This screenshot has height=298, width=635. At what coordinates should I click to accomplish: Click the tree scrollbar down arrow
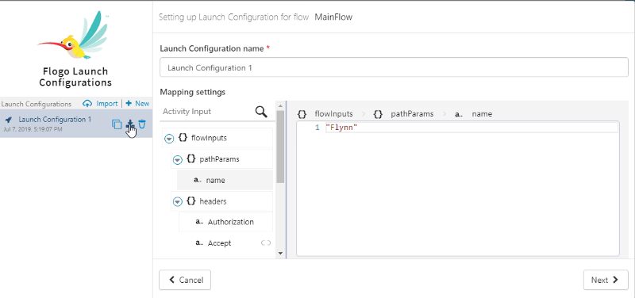point(280,254)
